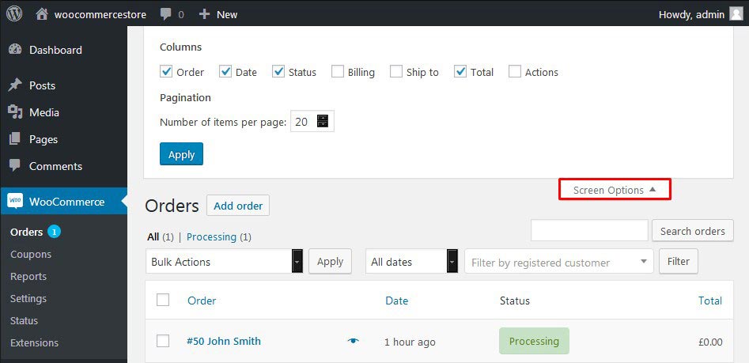This screenshot has height=363, width=749.
Task: Click the Add order button
Action: [238, 206]
